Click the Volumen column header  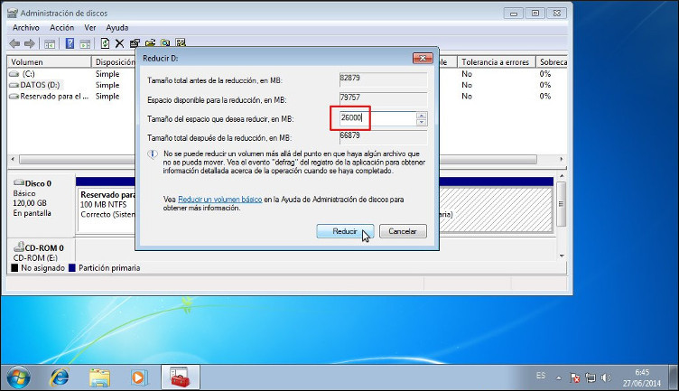pos(49,62)
